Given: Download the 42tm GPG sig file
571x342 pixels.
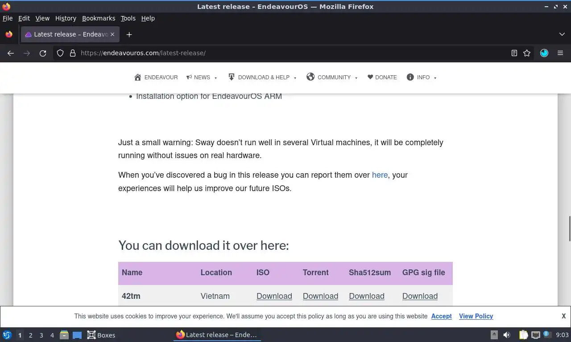Looking at the screenshot, I should coord(420,296).
